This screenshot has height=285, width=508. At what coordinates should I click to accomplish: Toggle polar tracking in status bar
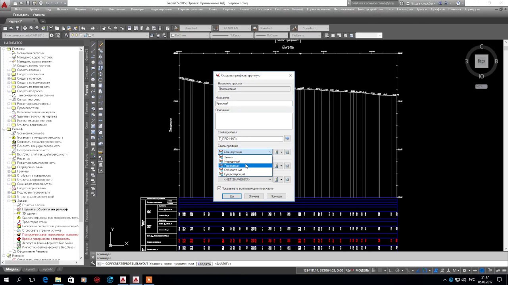[x=398, y=270]
